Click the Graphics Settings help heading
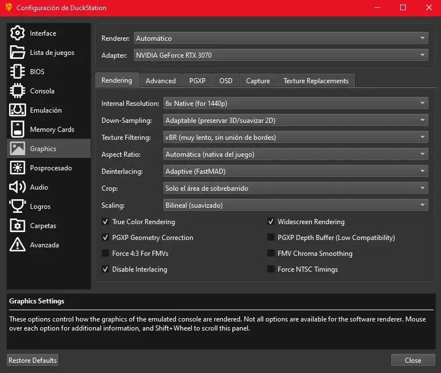This screenshot has height=373, width=441. click(x=37, y=301)
